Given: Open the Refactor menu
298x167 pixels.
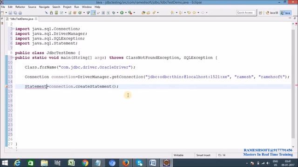Looking at the screenshot, I should tap(20, 7).
